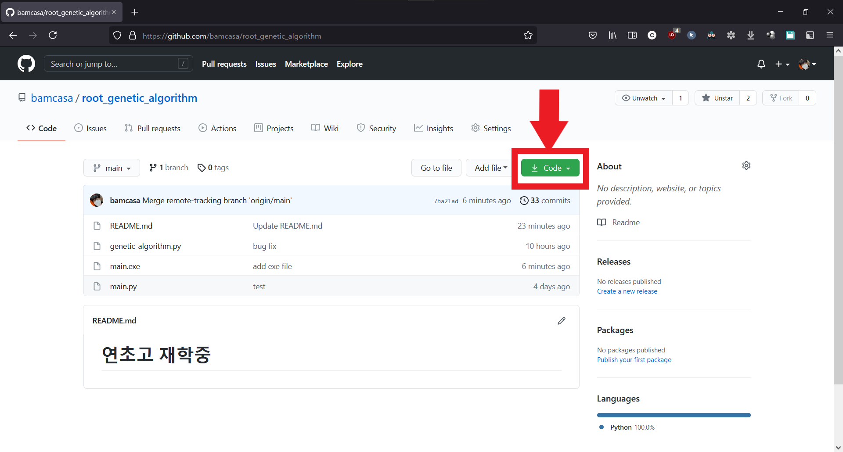Open the Security tab
The height and width of the screenshot is (452, 843).
(376, 128)
